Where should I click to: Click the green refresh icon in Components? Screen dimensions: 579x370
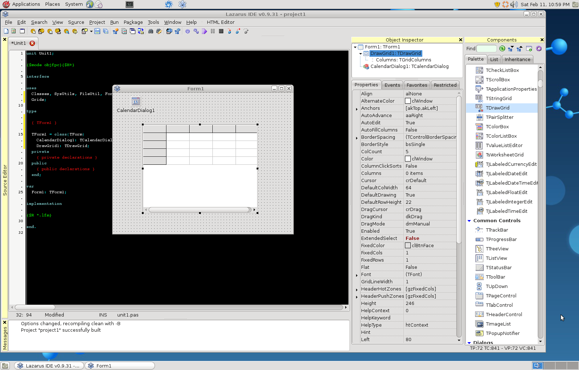tap(502, 48)
